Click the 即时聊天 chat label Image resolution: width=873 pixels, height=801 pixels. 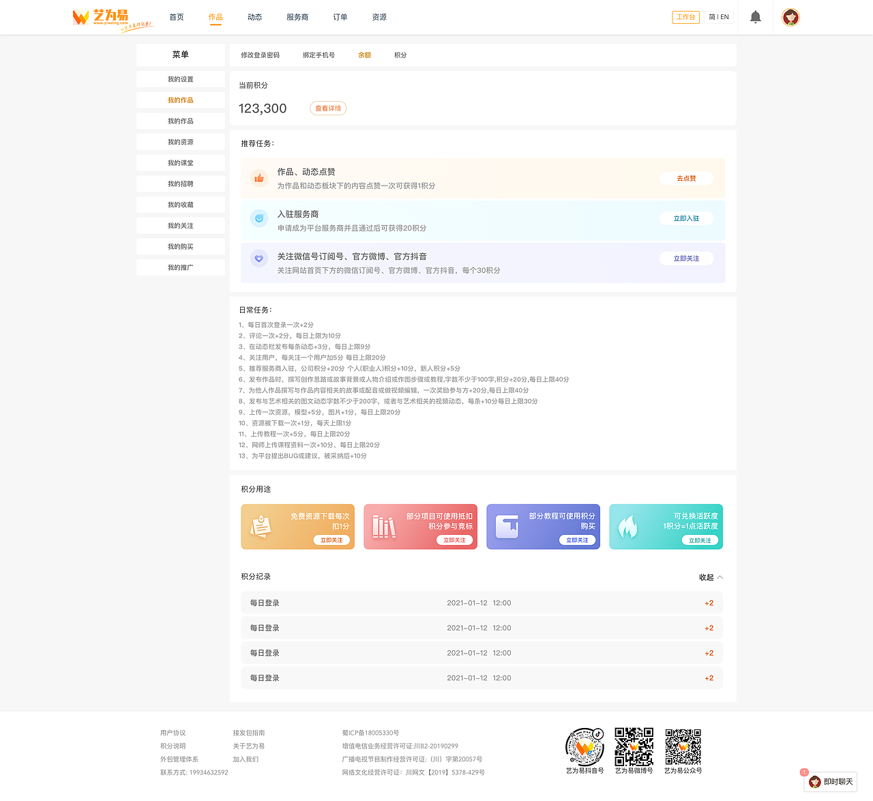coord(838,782)
